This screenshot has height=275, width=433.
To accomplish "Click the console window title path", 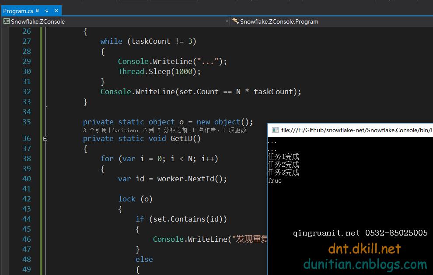I will pos(357,130).
